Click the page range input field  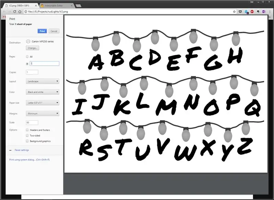click(x=45, y=63)
